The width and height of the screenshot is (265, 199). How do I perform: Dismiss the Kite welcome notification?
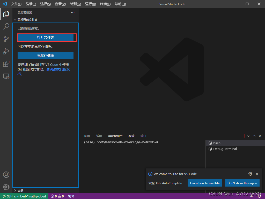click(257, 174)
